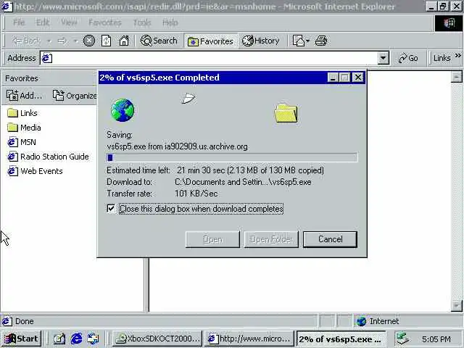Click the Go button
The width and height of the screenshot is (464, 348).
coord(408,58)
